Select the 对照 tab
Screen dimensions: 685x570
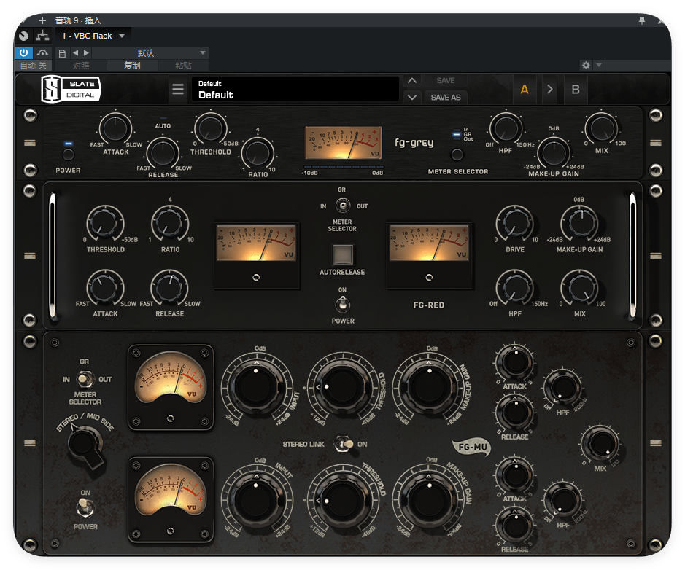click(81, 66)
